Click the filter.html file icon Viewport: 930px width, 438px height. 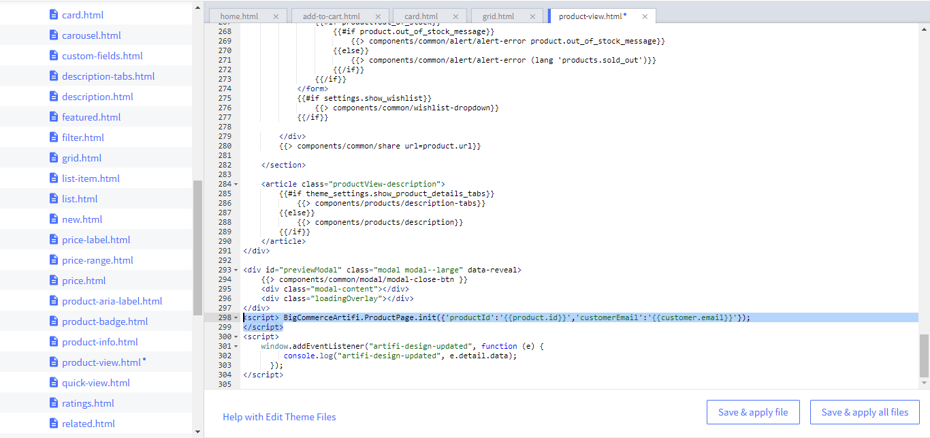(54, 137)
